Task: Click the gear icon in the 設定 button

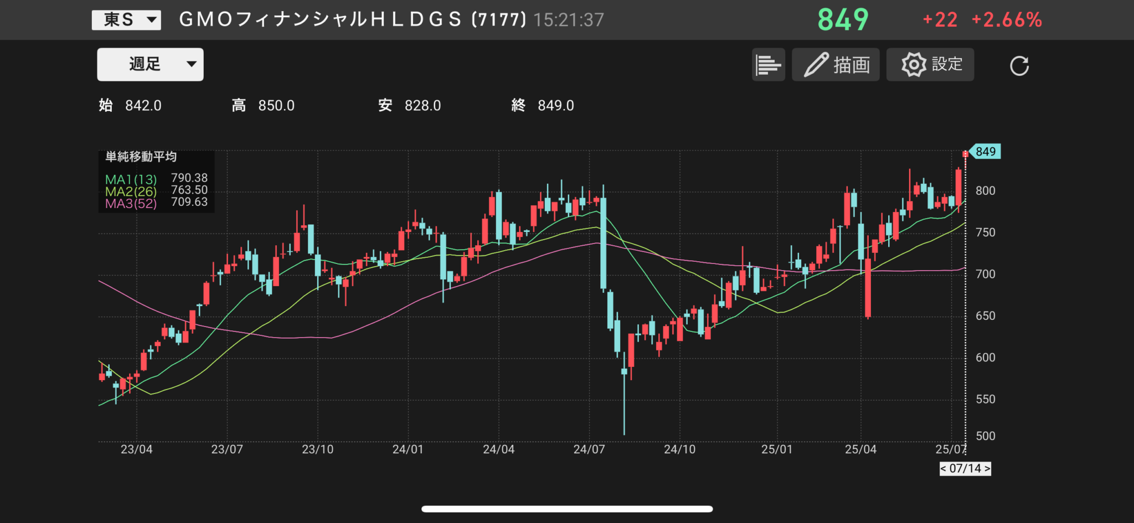Action: click(914, 65)
